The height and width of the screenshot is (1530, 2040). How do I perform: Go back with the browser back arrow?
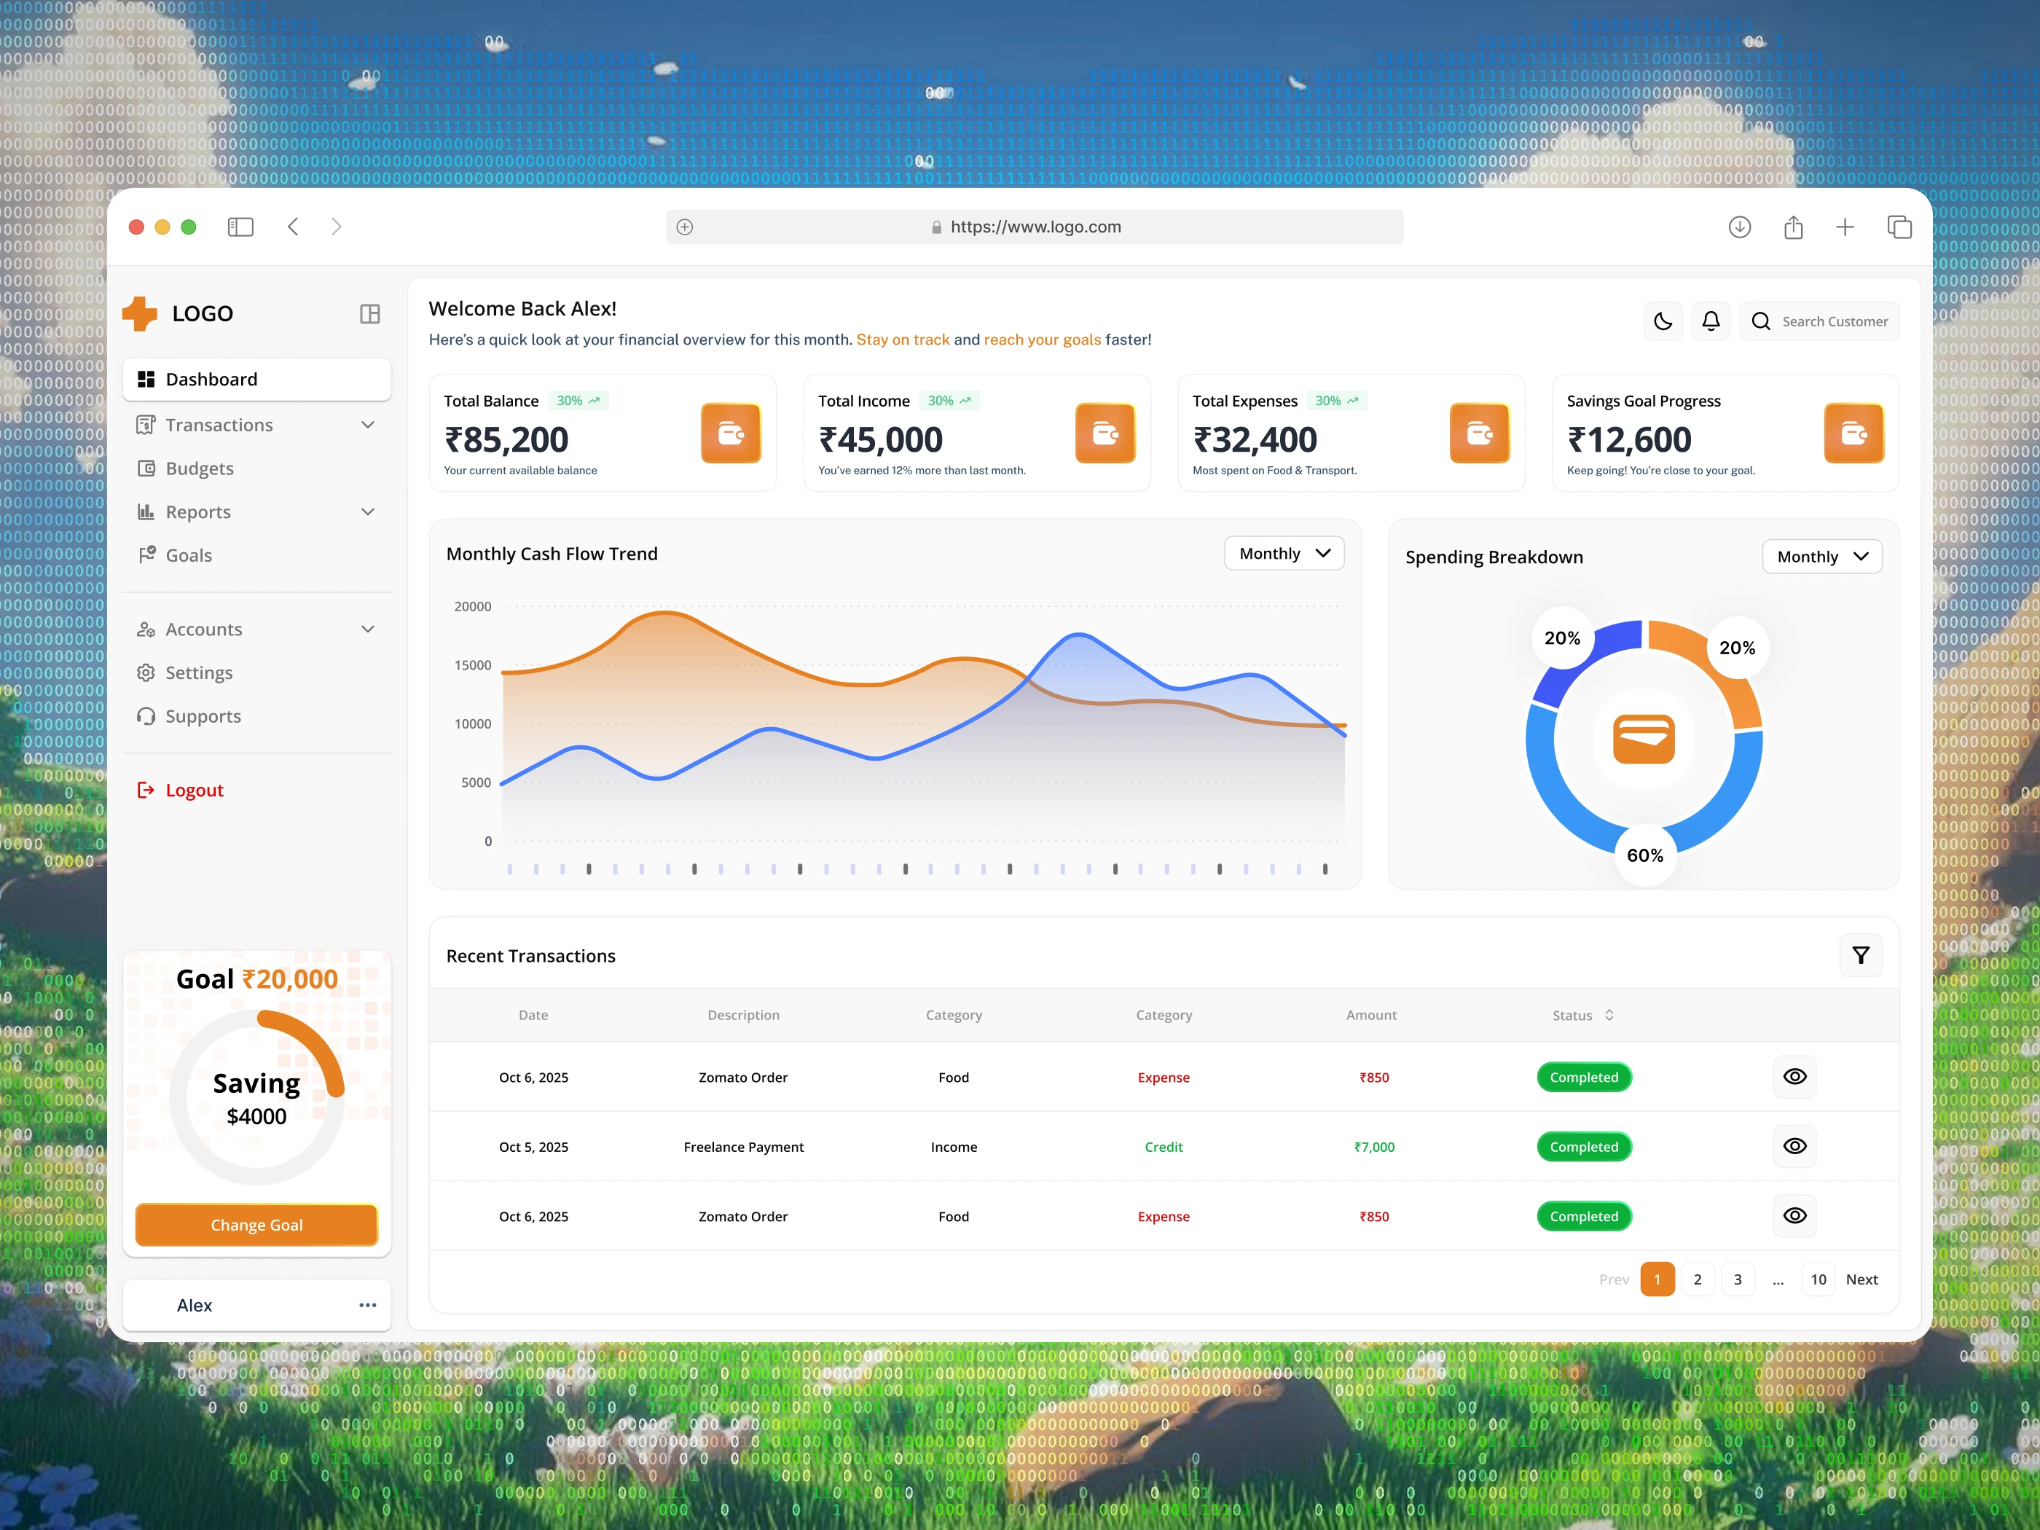pos(292,227)
